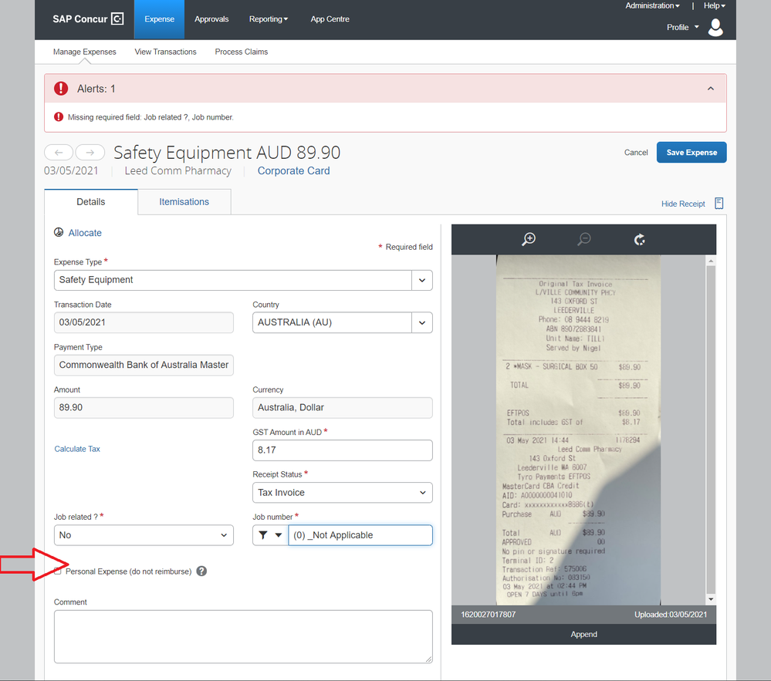Go to previous expense arrow
771x681 pixels.
(59, 152)
